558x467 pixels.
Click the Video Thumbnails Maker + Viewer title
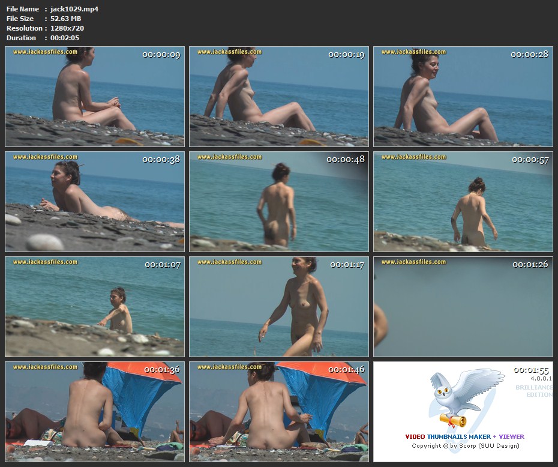pyautogui.click(x=464, y=436)
